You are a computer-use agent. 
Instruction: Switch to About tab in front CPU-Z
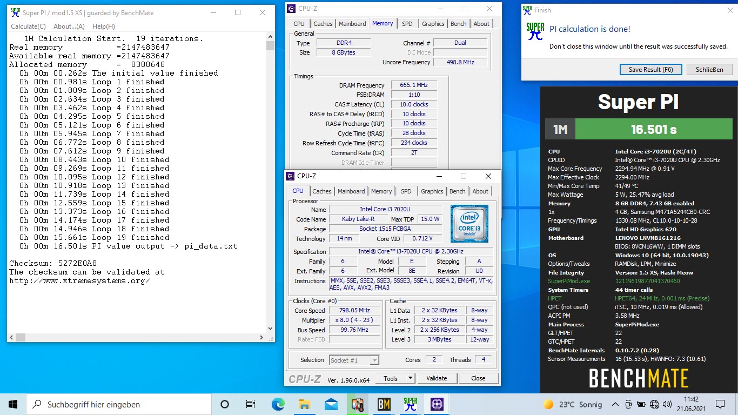[x=480, y=191]
